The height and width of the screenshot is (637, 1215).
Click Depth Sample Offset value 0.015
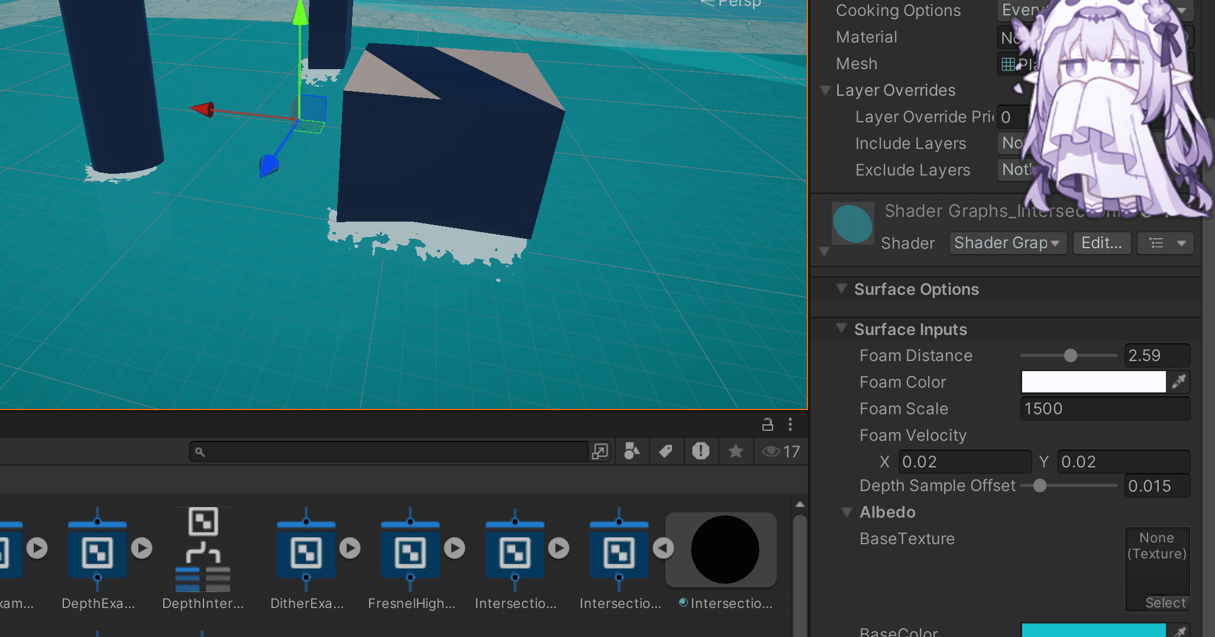click(1157, 486)
